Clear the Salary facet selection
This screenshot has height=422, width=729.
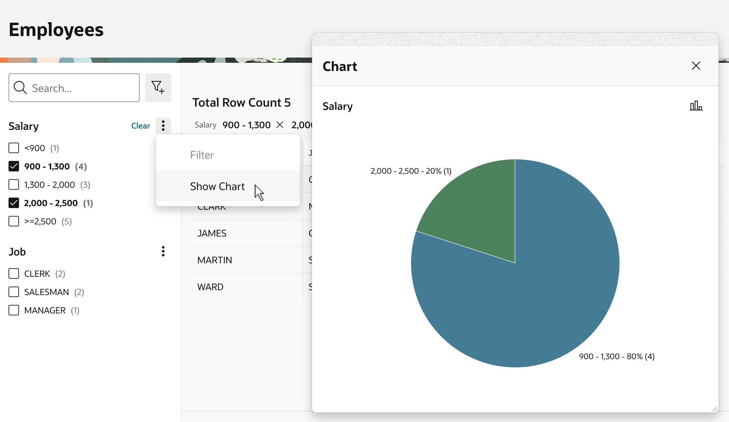(x=140, y=126)
